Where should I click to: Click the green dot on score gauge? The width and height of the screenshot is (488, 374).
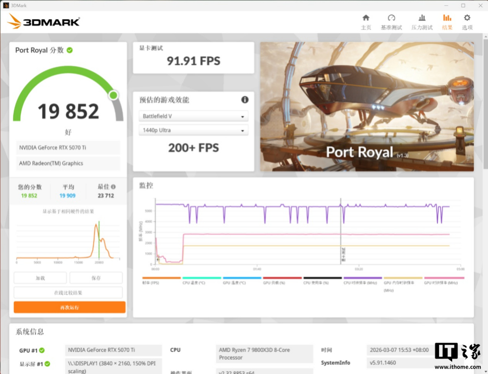pos(113,95)
